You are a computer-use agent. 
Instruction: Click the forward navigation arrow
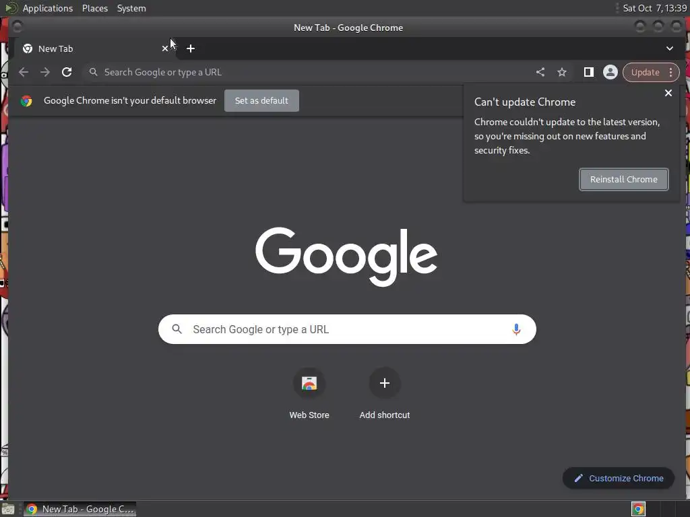[x=45, y=72]
